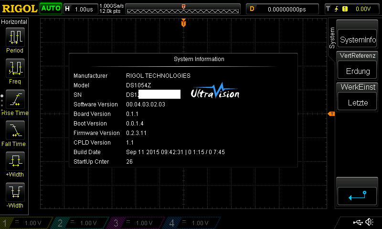This screenshot has width=382, height=229.
Task: Select the -Width measurement icon
Action: pos(15,192)
